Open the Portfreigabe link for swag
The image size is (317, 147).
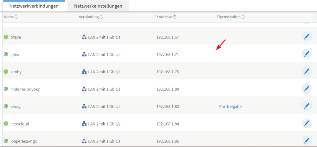(x=230, y=107)
